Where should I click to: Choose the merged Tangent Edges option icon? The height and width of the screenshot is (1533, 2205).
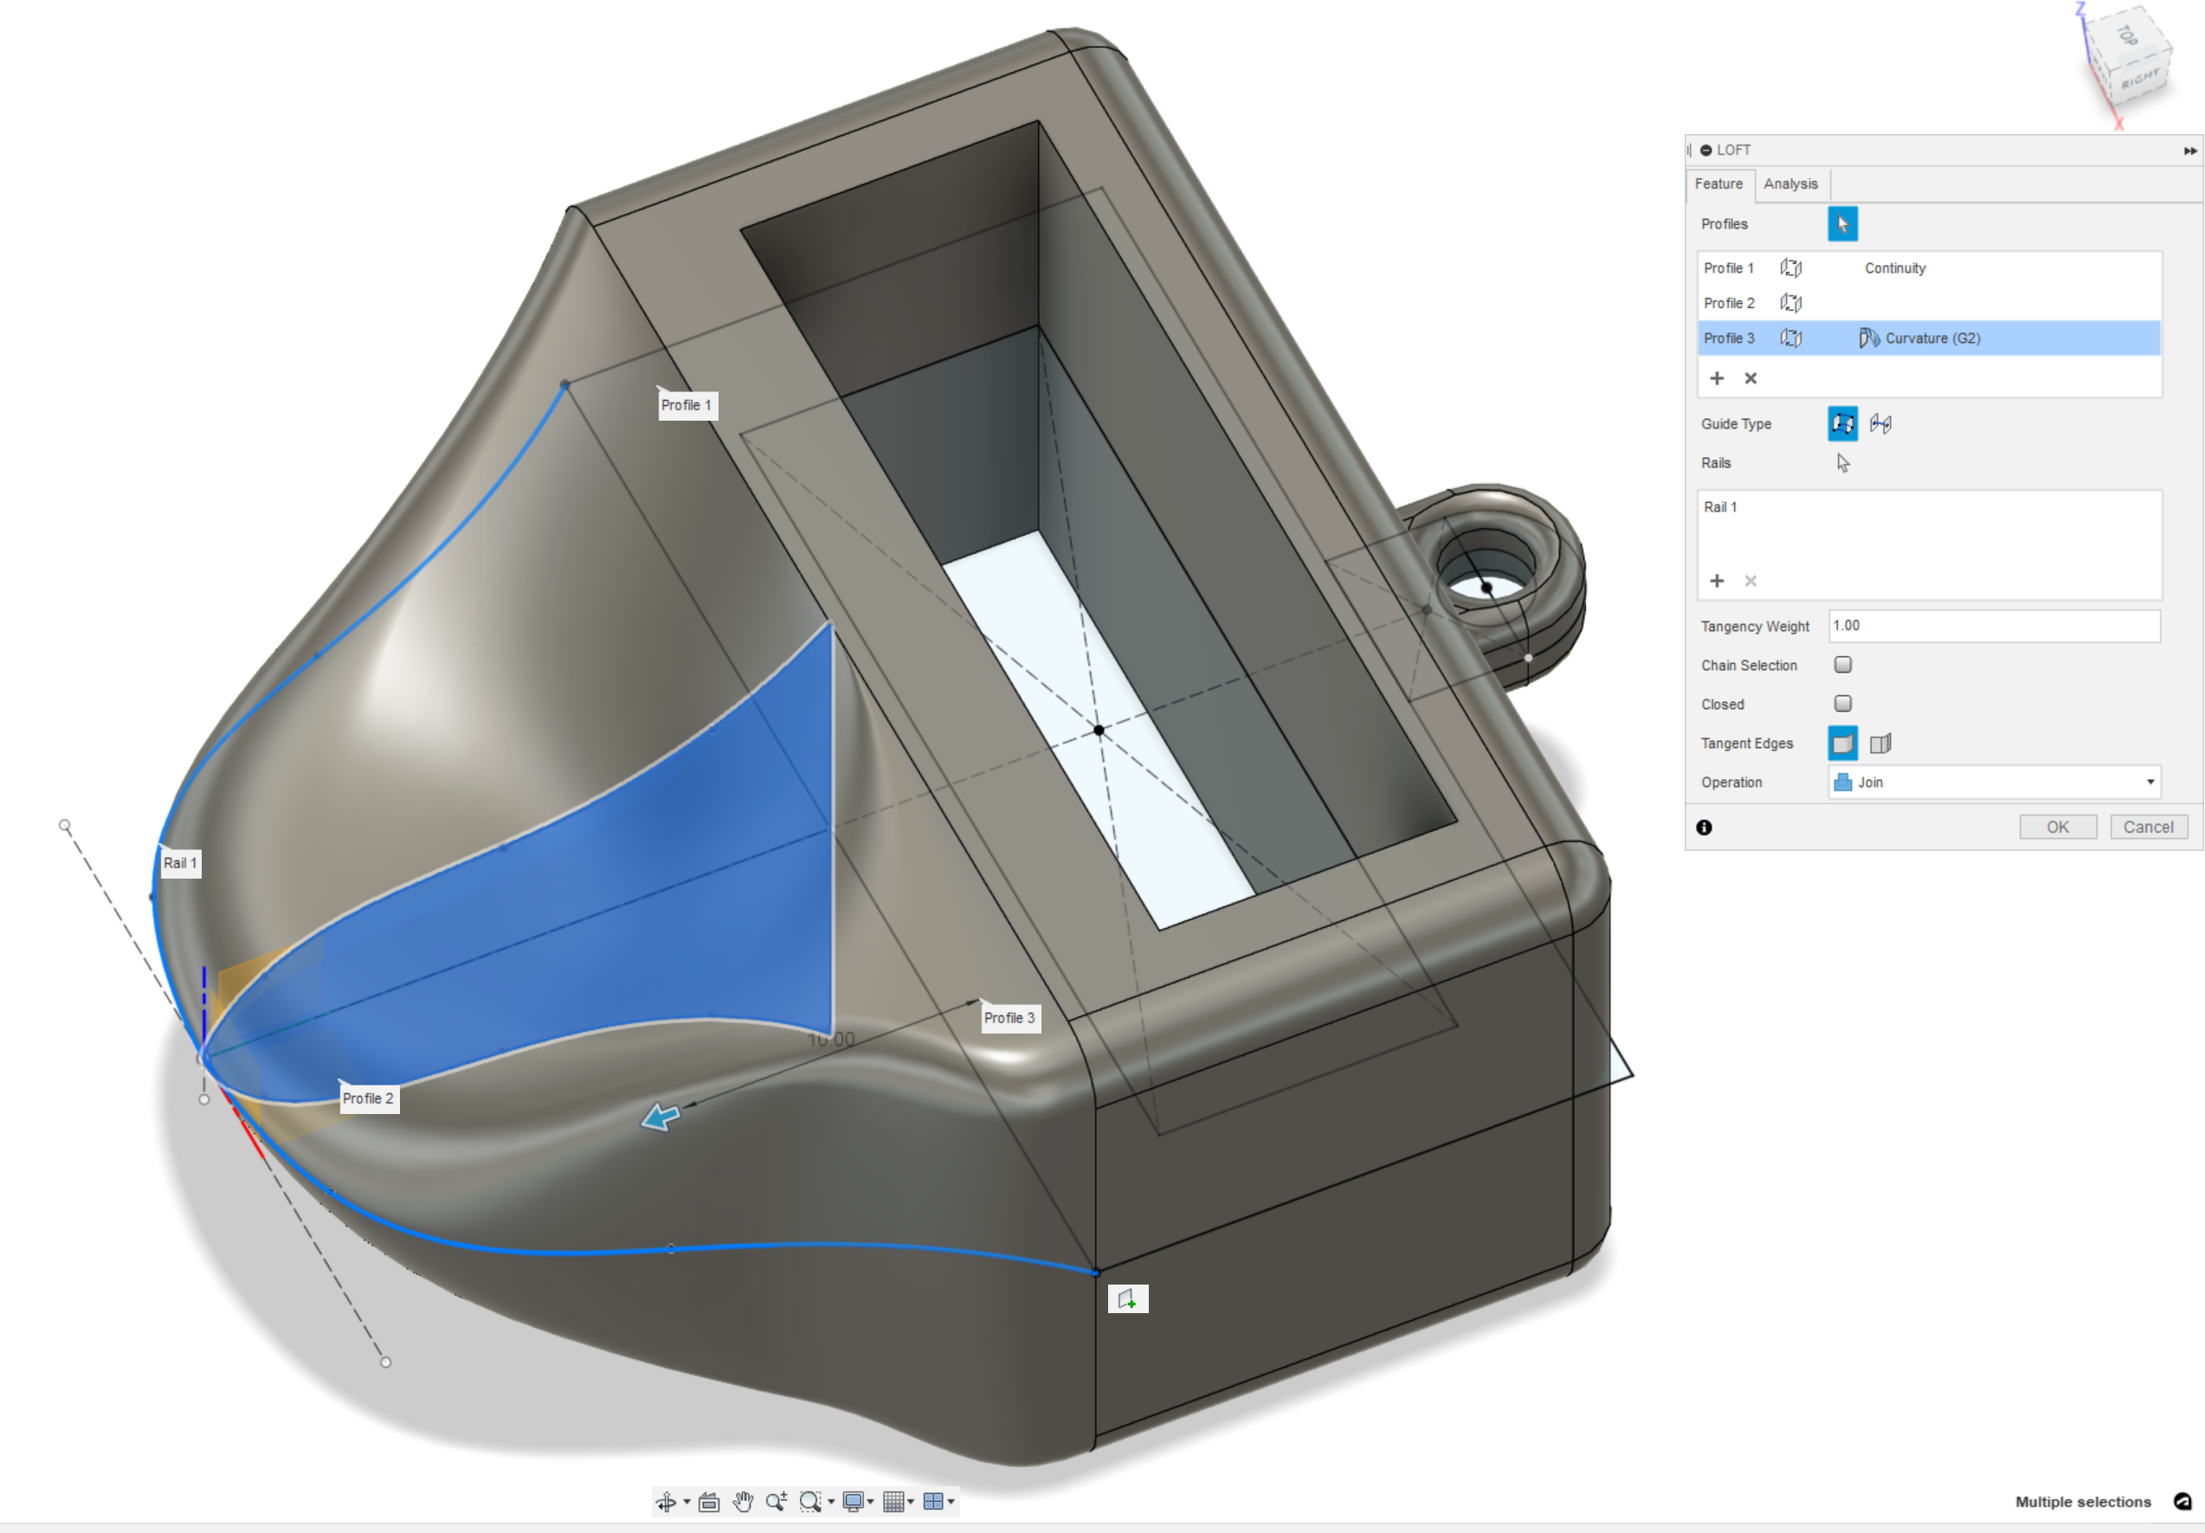point(1842,743)
